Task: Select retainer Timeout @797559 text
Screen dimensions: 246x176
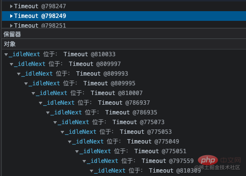Action: point(167,161)
